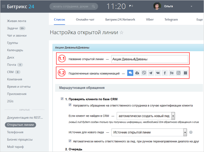Open Телефония in sidebar
Image resolution: width=204 pixels, height=152 pixels.
(x=15, y=132)
